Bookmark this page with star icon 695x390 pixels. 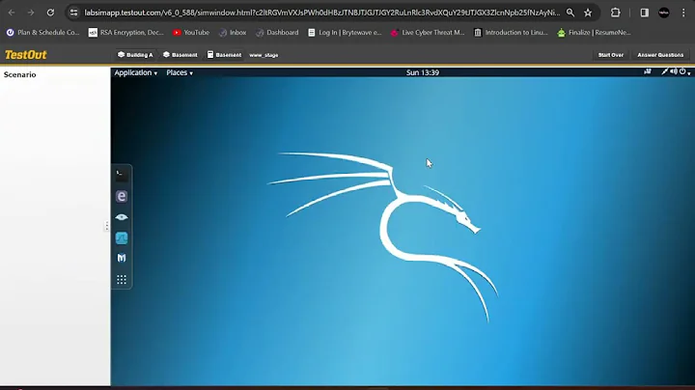(588, 13)
